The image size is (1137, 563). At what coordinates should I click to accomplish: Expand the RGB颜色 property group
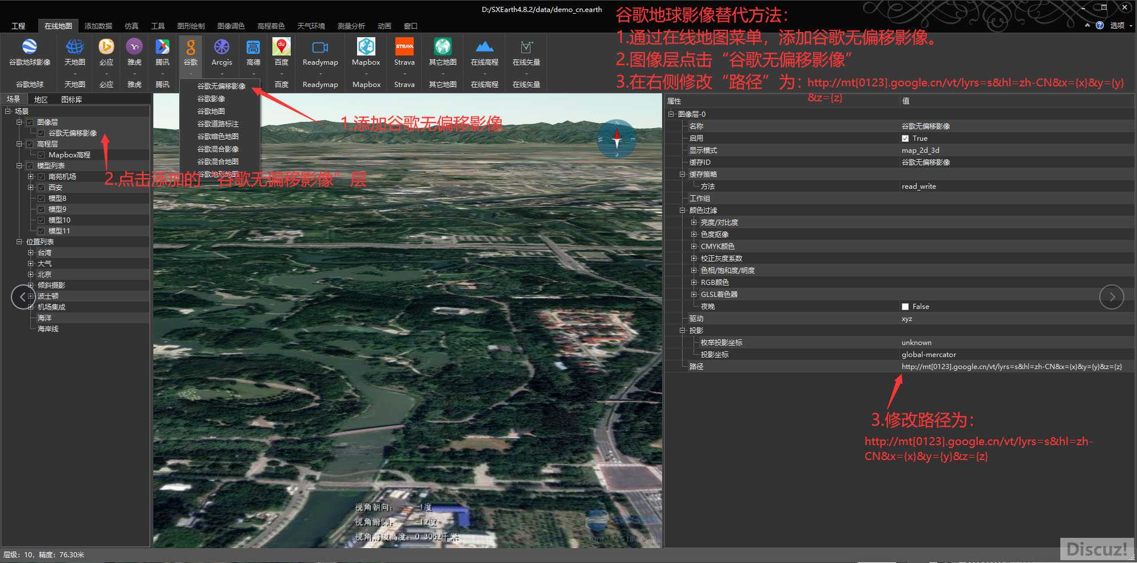click(694, 283)
